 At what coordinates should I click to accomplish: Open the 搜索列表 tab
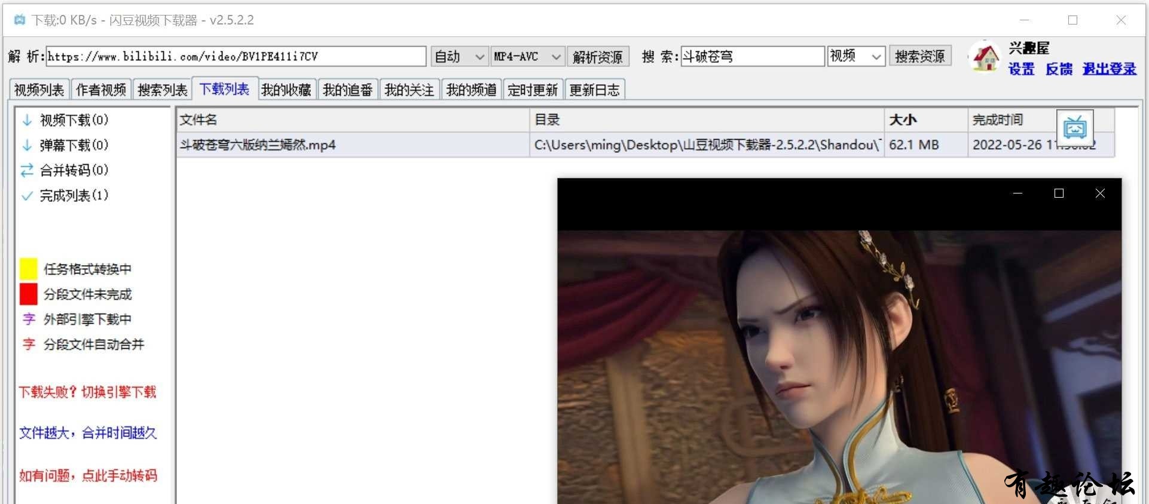(163, 90)
